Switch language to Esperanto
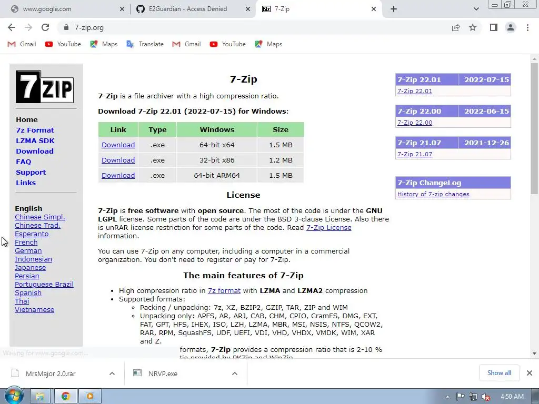 (x=32, y=234)
